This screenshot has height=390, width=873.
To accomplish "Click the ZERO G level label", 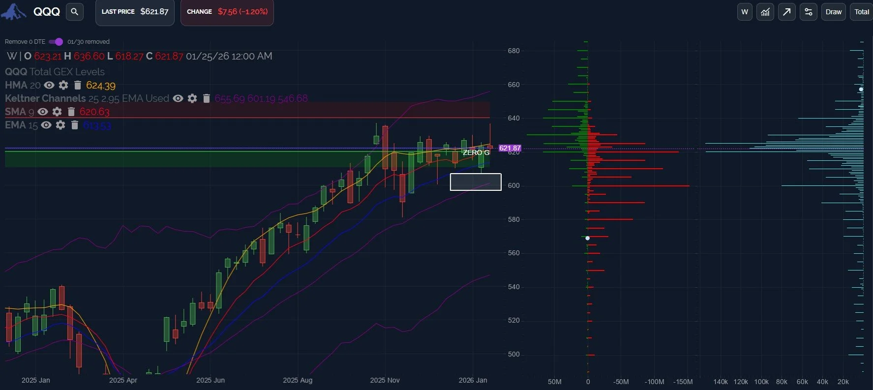I will [476, 152].
